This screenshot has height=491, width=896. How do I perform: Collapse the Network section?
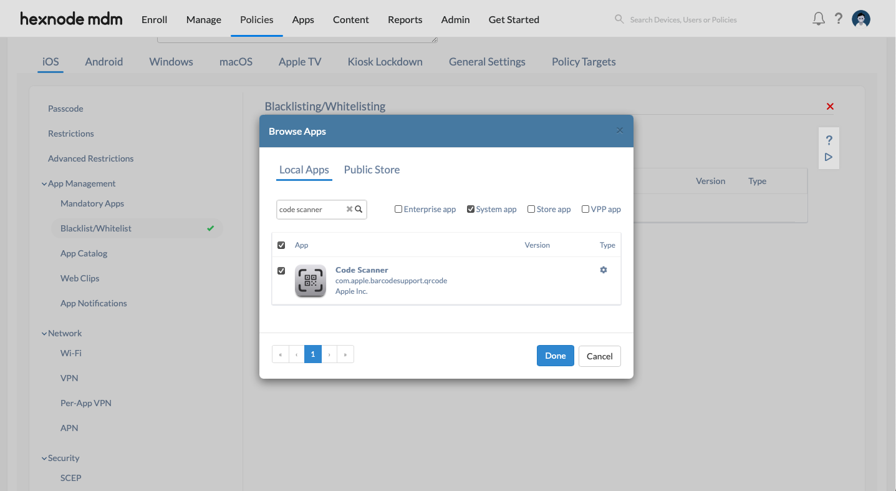tap(44, 333)
